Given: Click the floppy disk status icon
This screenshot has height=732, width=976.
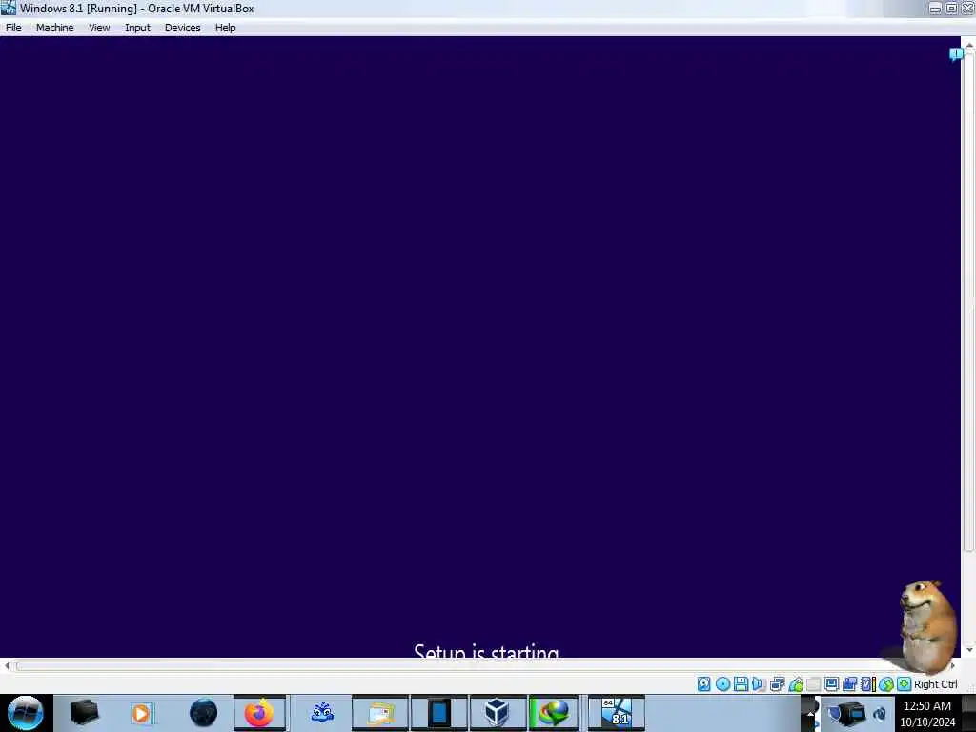Looking at the screenshot, I should coord(741,684).
